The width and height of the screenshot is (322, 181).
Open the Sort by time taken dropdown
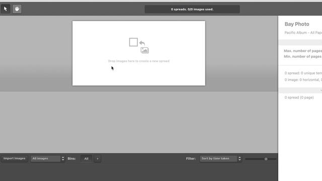221,158
